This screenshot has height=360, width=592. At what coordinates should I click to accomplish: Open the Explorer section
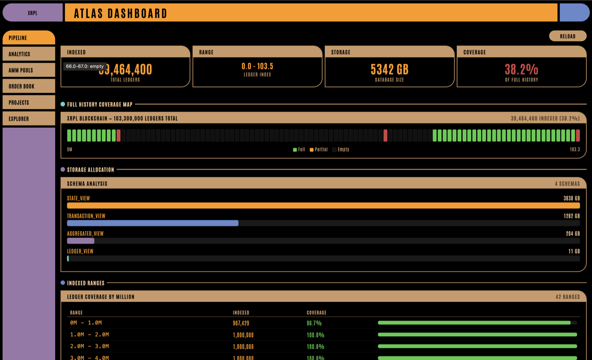click(x=29, y=119)
